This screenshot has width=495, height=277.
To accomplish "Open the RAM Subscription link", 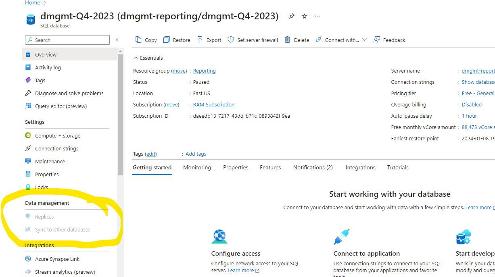I will click(x=213, y=104).
